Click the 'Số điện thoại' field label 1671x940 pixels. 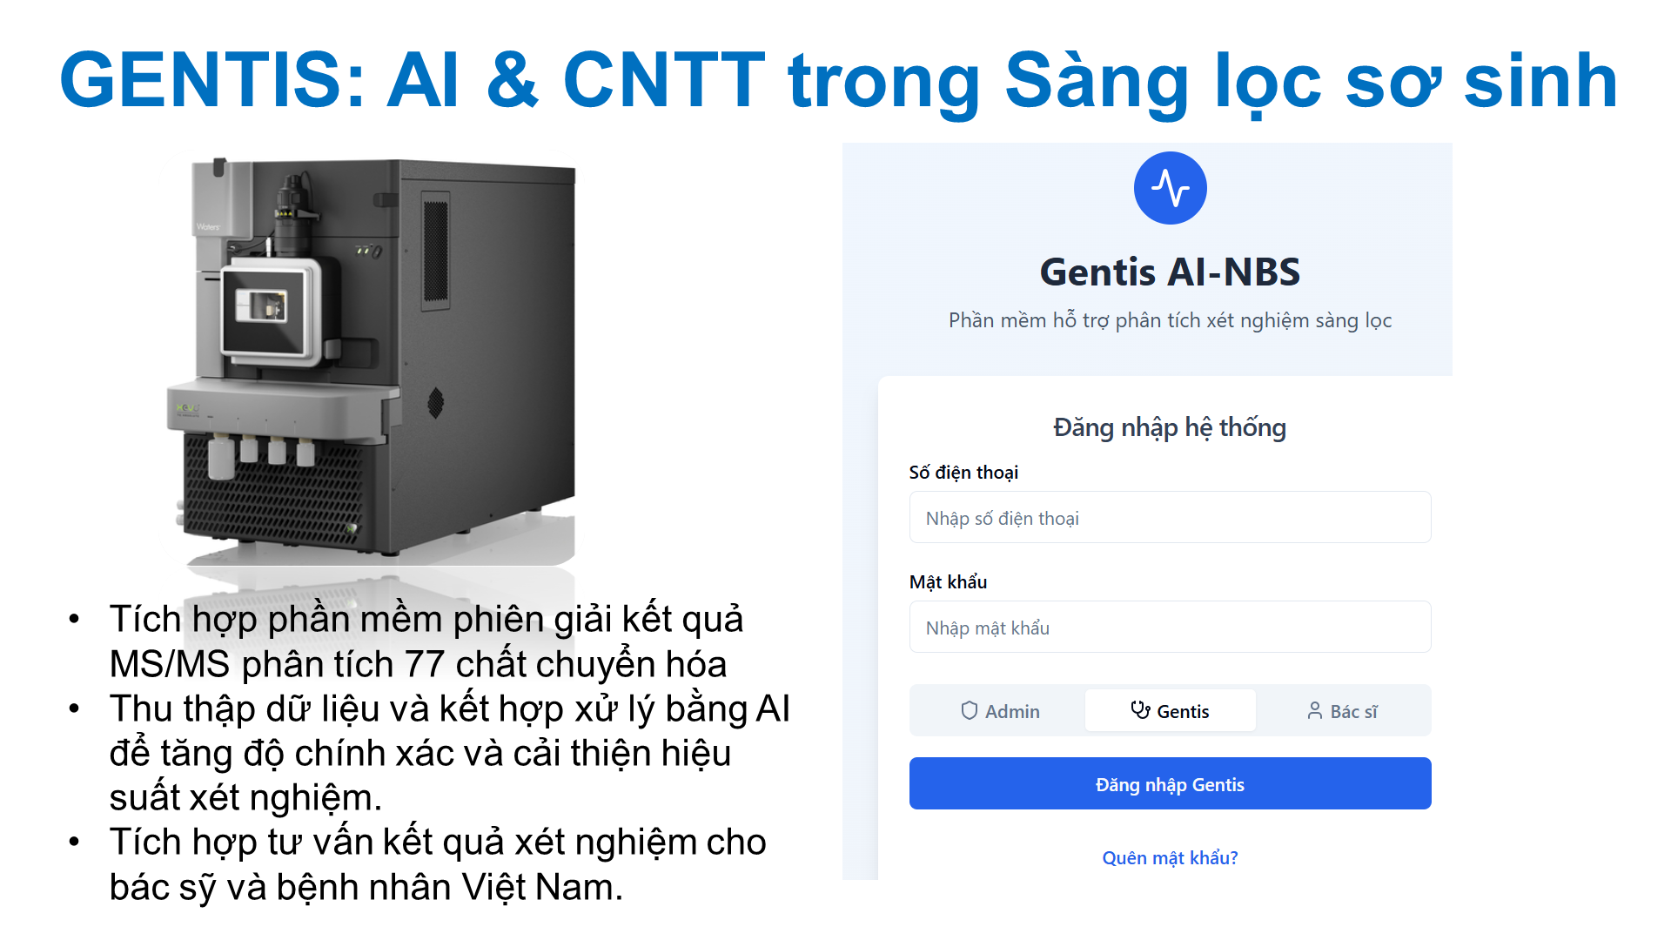[963, 472]
